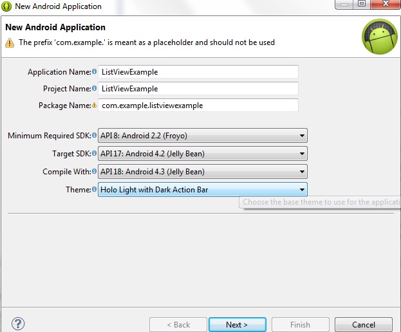The image size is (401, 332).
Task: Focus the Project Name text field
Action: [x=198, y=88]
